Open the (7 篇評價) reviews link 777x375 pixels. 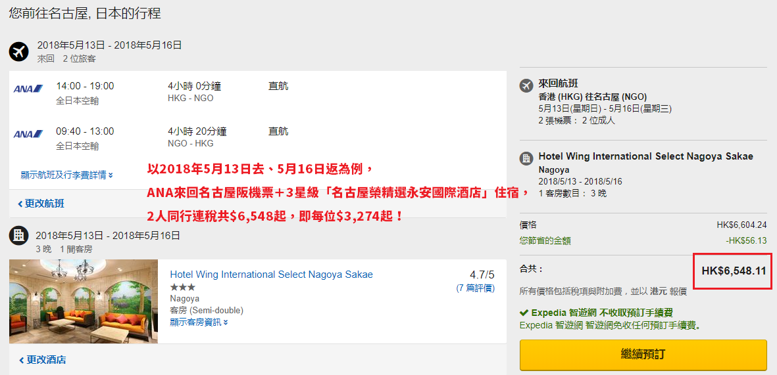[475, 288]
